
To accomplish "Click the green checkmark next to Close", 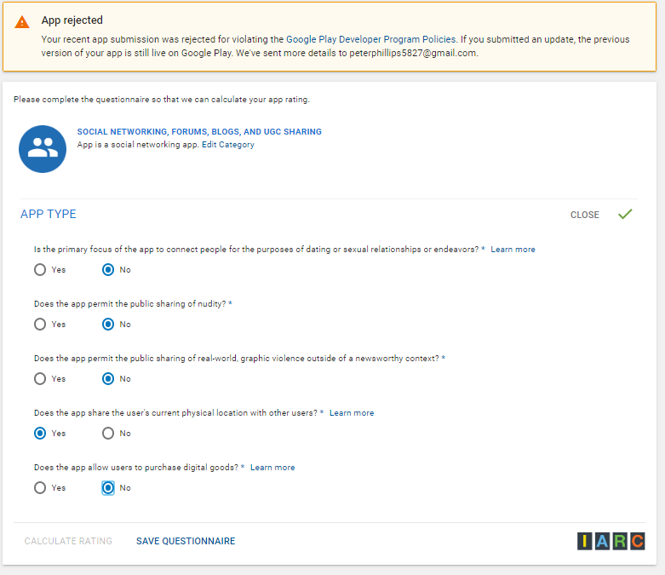I will tap(625, 214).
